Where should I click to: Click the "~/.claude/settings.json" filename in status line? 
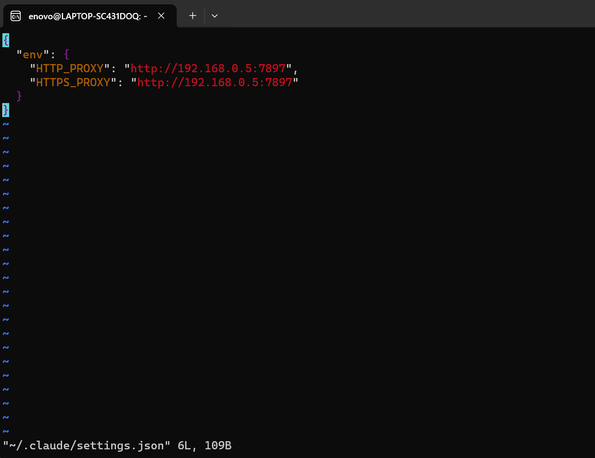click(x=87, y=445)
